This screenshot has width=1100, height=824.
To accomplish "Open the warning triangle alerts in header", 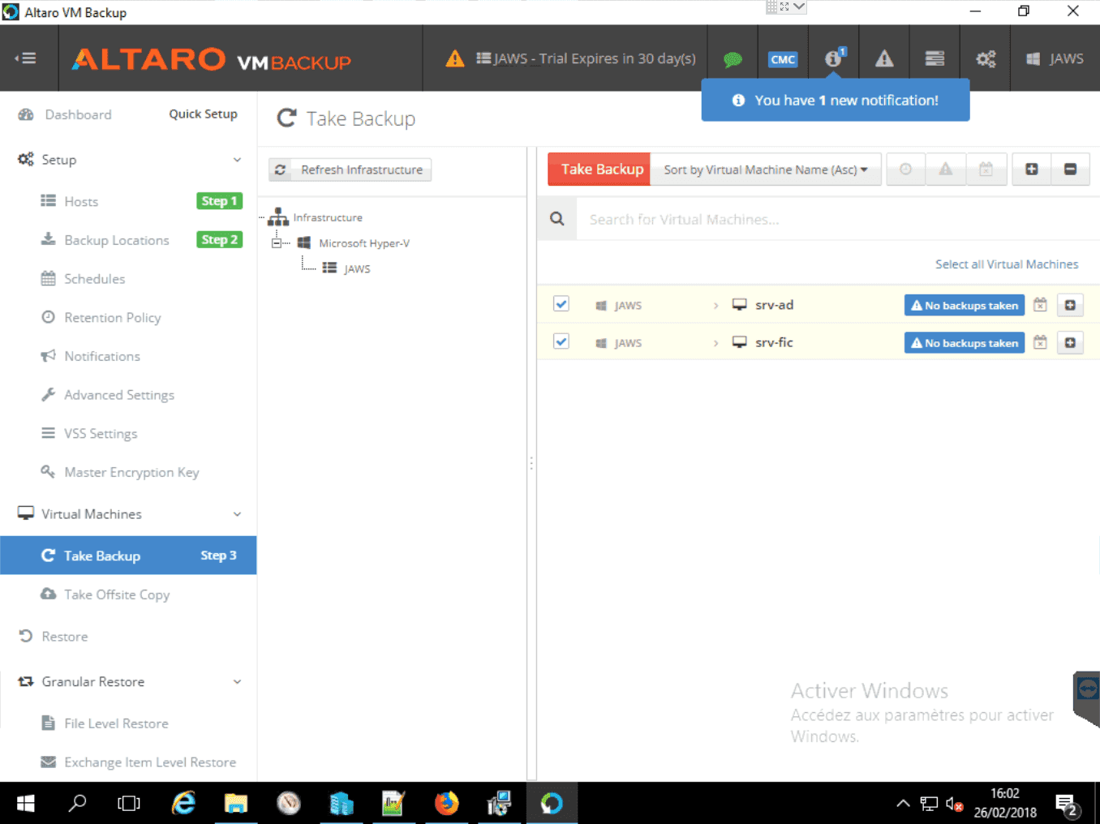I will click(x=884, y=58).
